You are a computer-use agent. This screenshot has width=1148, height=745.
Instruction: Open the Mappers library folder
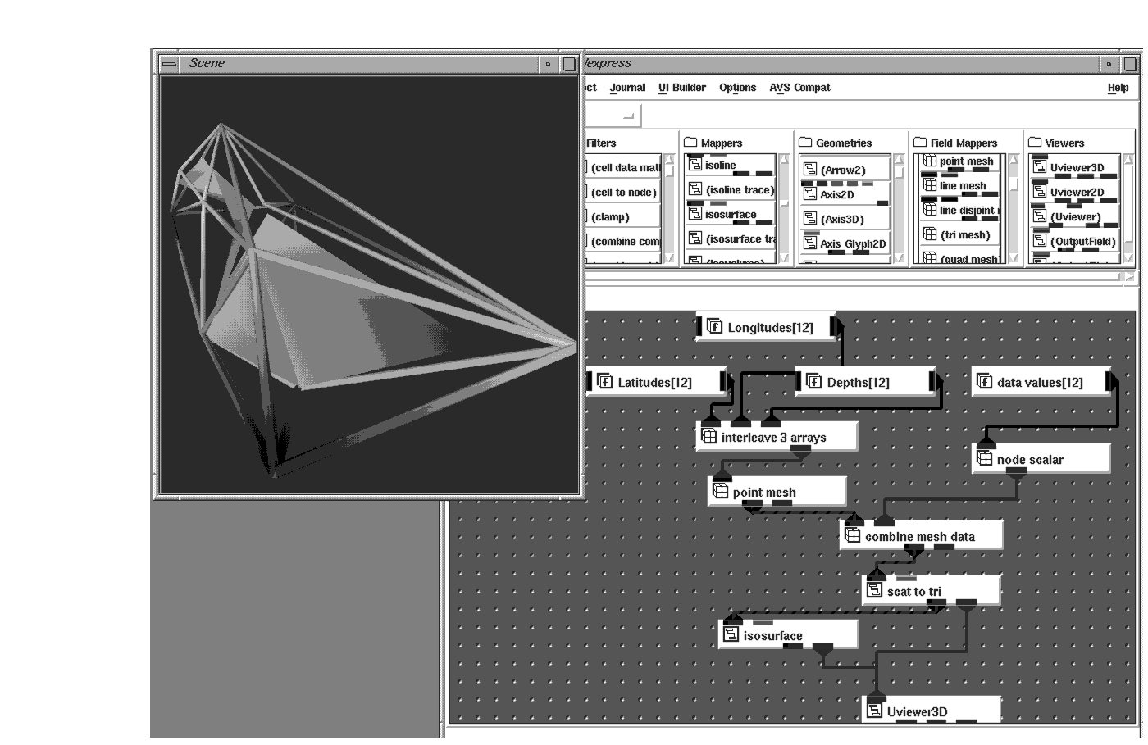(690, 143)
